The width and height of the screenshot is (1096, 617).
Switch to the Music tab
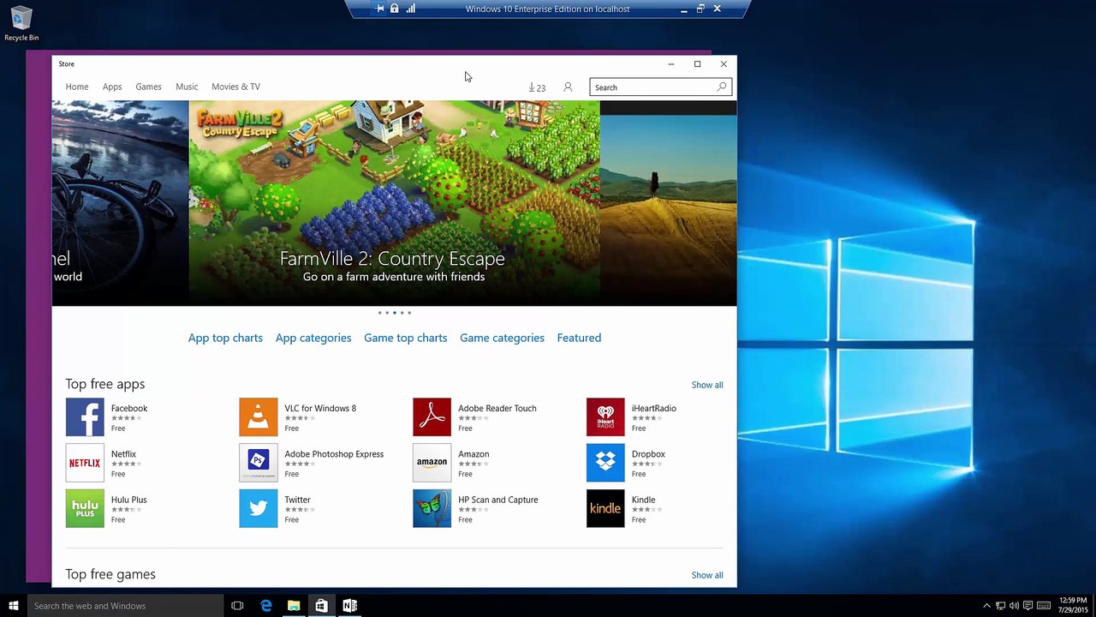click(187, 87)
